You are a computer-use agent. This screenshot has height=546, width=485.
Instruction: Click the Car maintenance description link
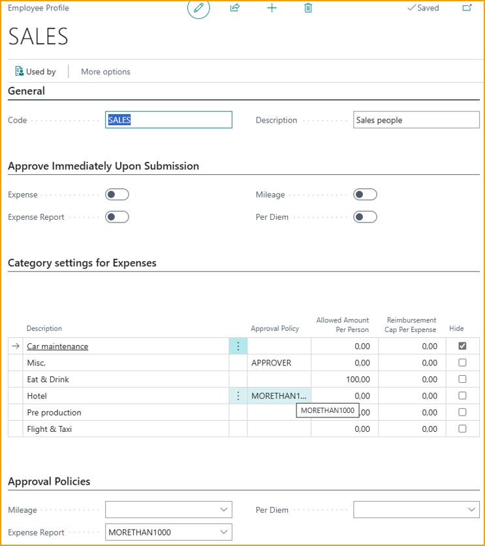tap(57, 346)
